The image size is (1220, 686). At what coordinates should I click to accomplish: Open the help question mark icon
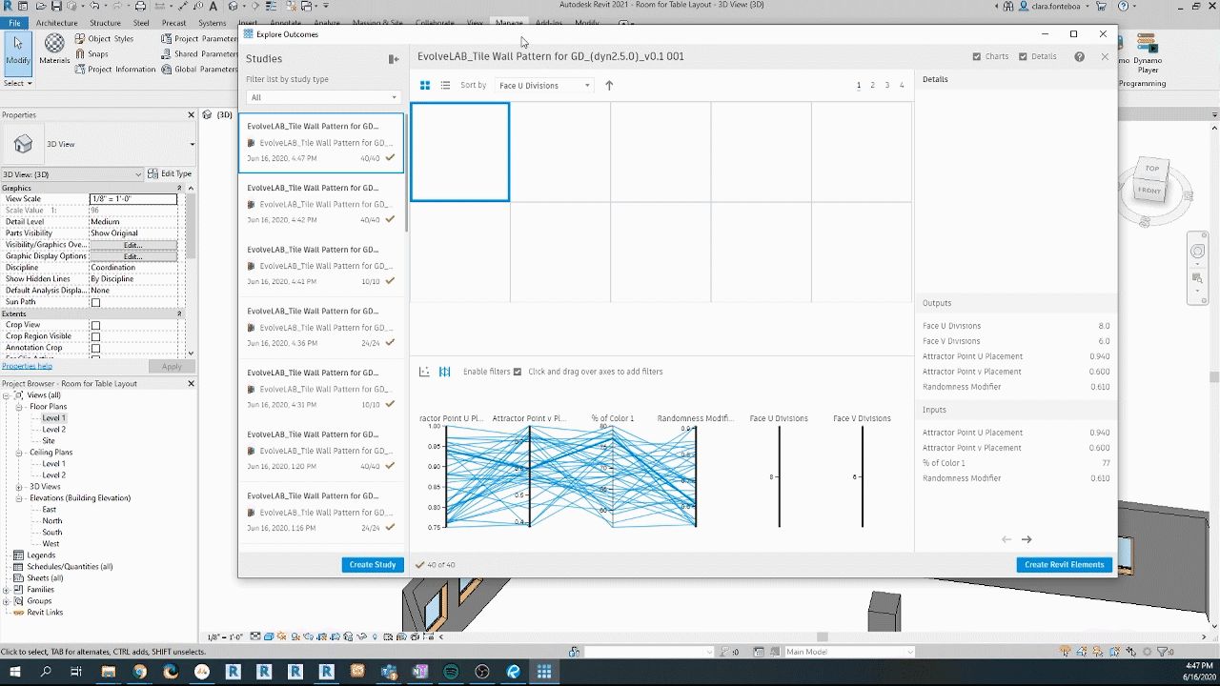(x=1079, y=56)
